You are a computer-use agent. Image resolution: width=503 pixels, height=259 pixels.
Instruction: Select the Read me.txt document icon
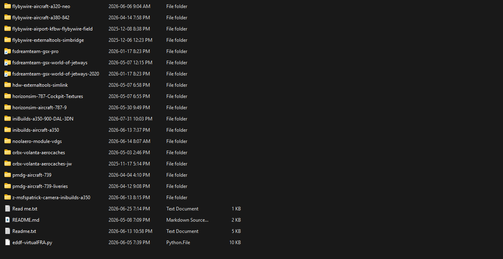(x=7, y=208)
